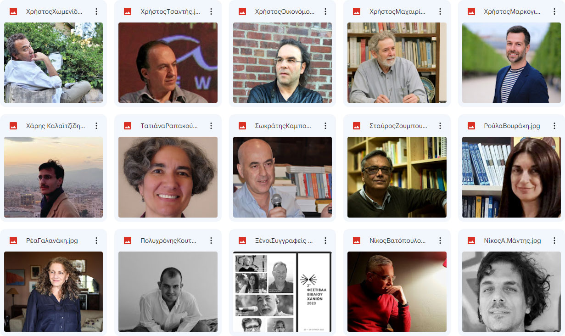This screenshot has height=336, width=565.
Task: Select ΝίκοςΒατόπουλο photo thumbnail
Action: tap(397, 291)
